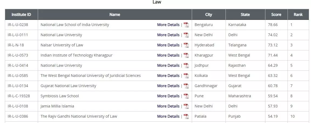The width and height of the screenshot is (311, 123).
Task: Sort table by Rank column header
Action: pyautogui.click(x=298, y=14)
